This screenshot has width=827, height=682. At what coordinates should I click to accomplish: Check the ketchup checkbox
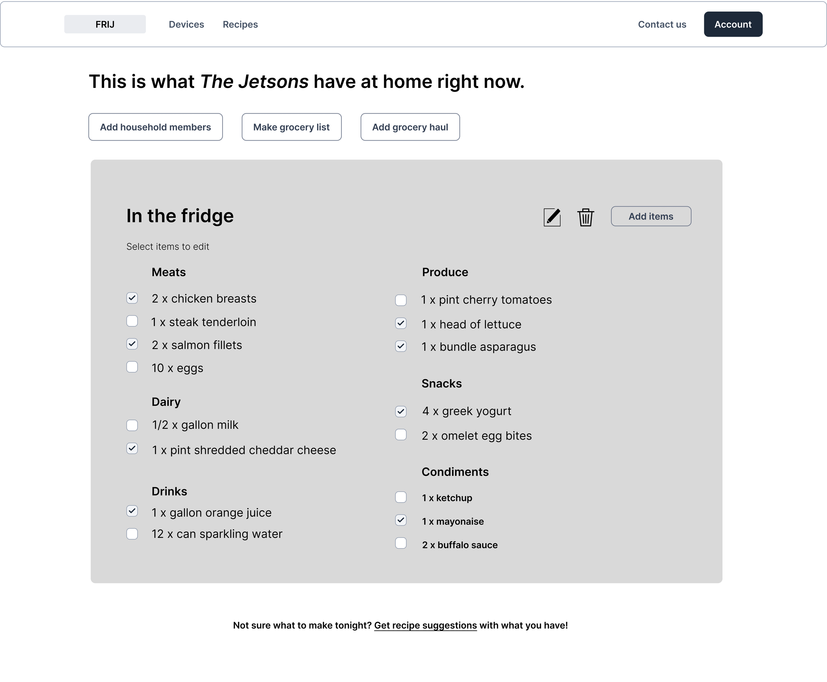tap(401, 497)
